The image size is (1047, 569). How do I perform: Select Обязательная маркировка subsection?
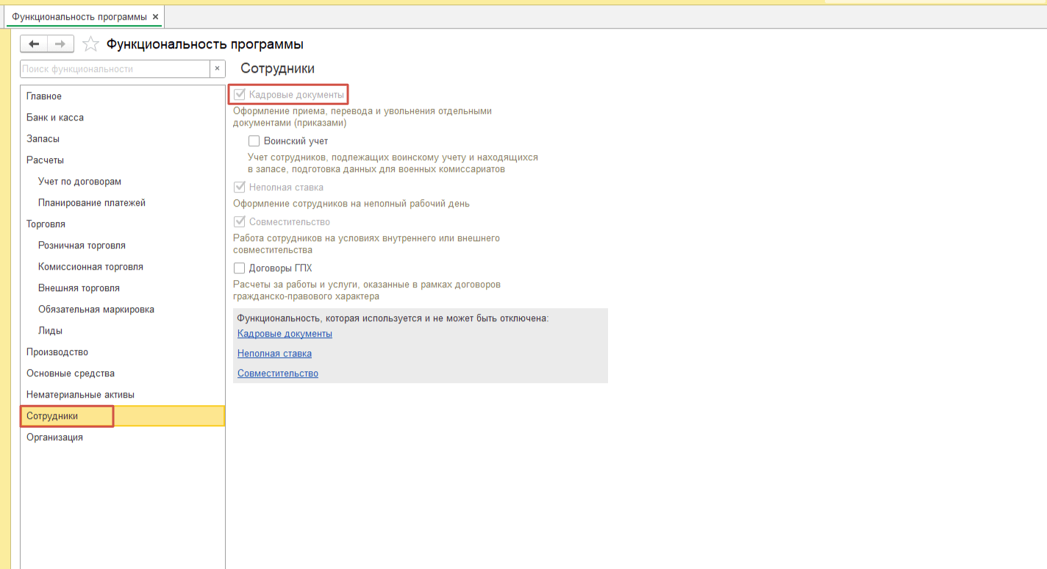pos(122,309)
